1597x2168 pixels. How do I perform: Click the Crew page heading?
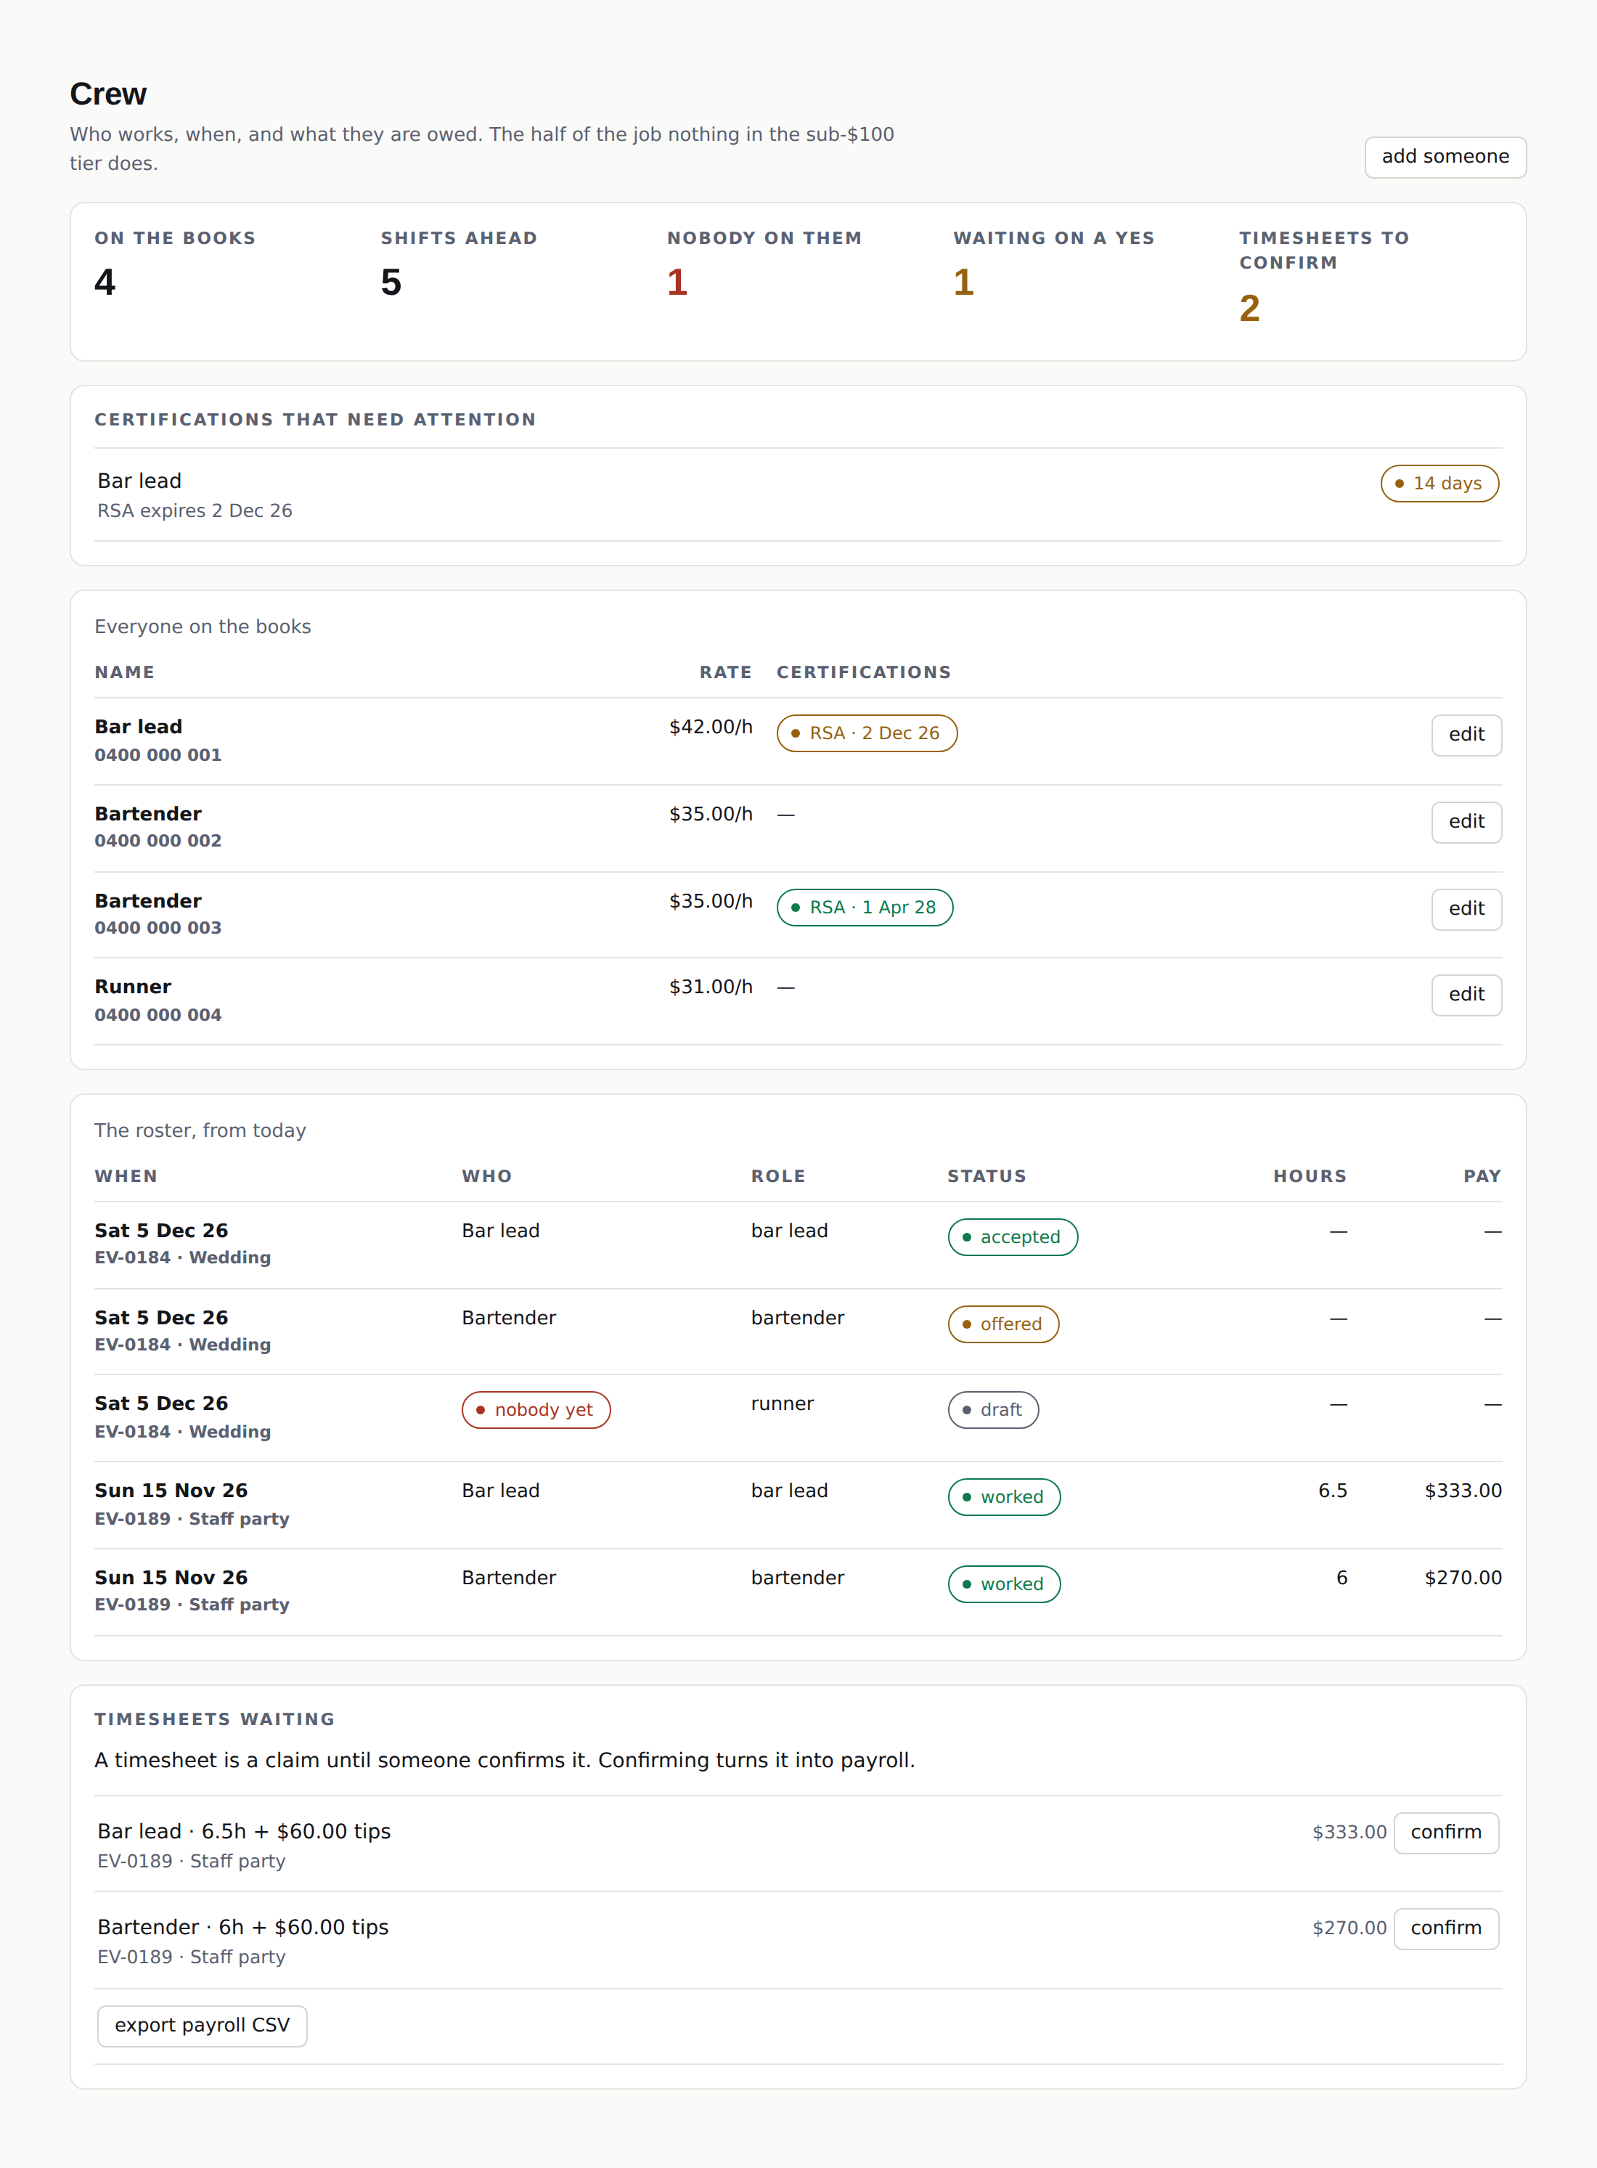(x=108, y=94)
